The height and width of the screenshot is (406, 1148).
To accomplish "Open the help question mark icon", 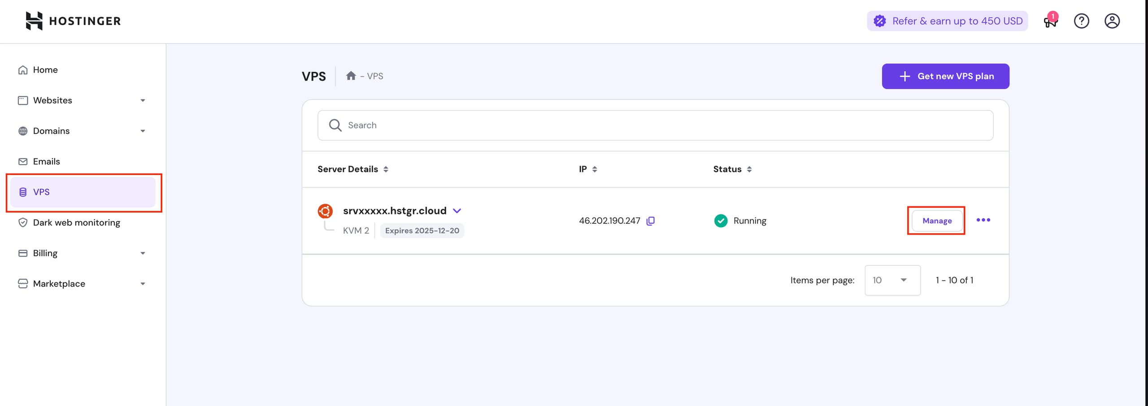I will tap(1081, 21).
